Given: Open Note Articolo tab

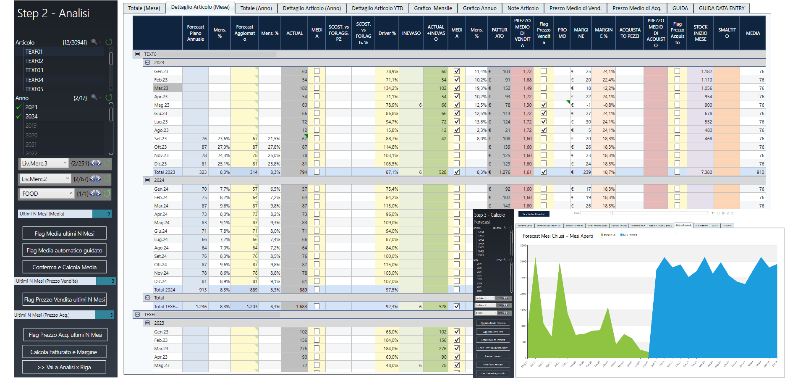Looking at the screenshot, I should [x=523, y=8].
